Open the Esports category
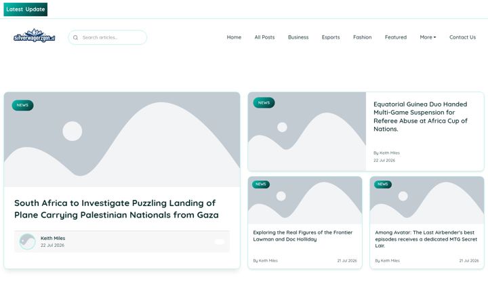This screenshot has width=488, height=305. [331, 37]
